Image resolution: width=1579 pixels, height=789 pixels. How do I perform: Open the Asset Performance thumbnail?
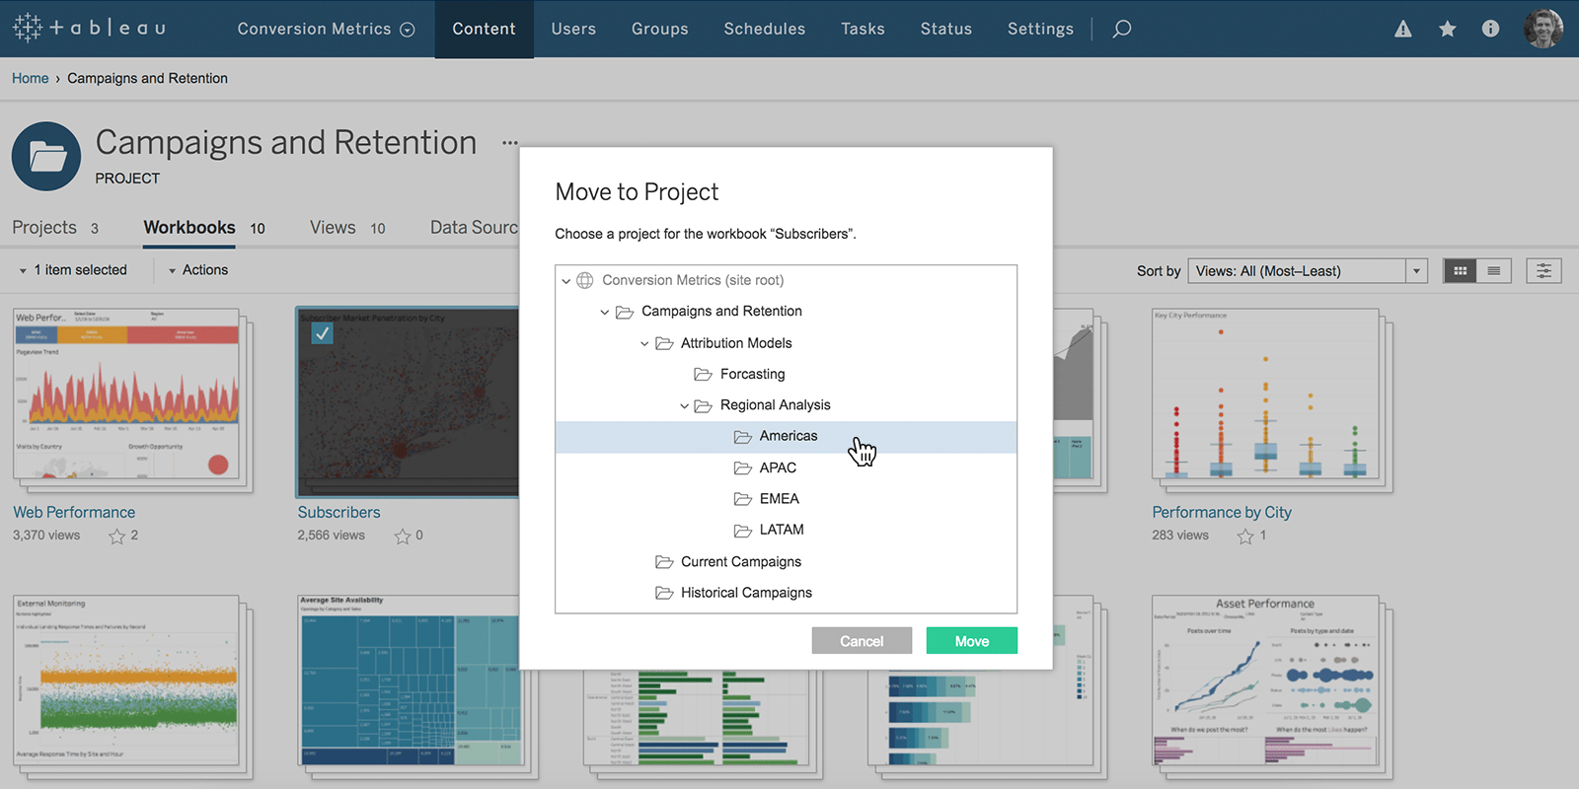[x=1265, y=681]
